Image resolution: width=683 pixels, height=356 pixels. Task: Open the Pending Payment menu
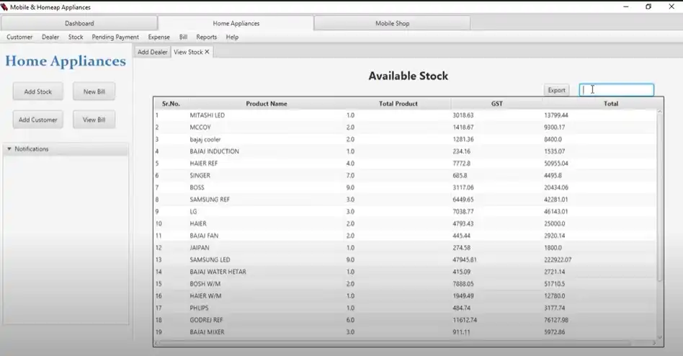(115, 37)
